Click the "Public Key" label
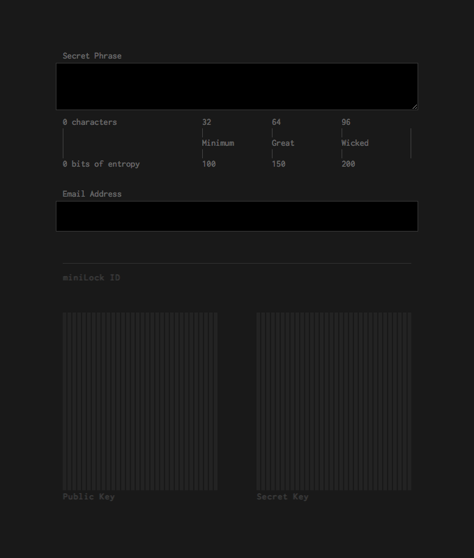 pos(89,497)
